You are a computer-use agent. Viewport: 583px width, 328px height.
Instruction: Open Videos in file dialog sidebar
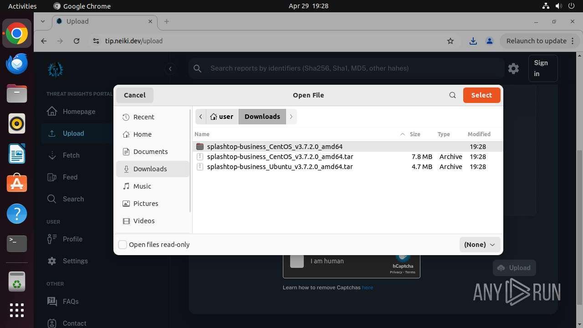click(x=153, y=221)
